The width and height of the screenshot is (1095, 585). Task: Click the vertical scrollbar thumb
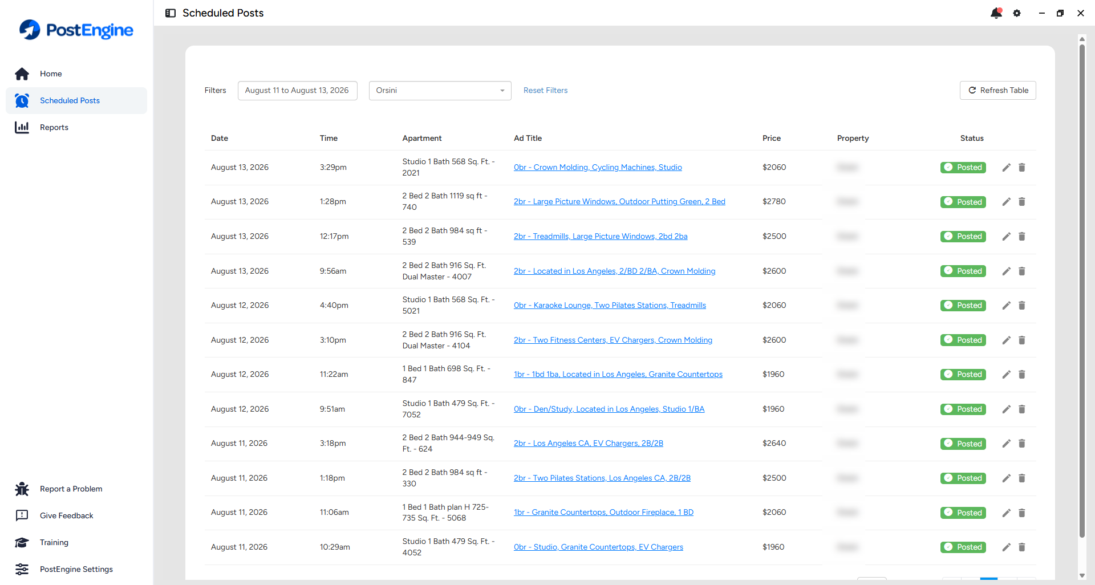coord(1082,291)
